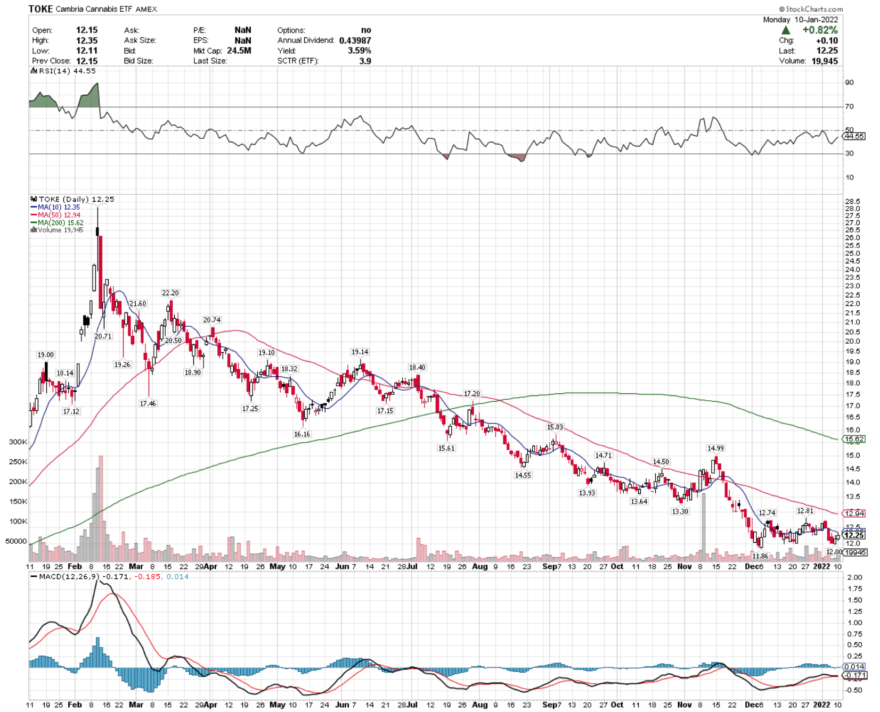
Task: Click the MA(200) price tag 15.62
Action: (854, 439)
